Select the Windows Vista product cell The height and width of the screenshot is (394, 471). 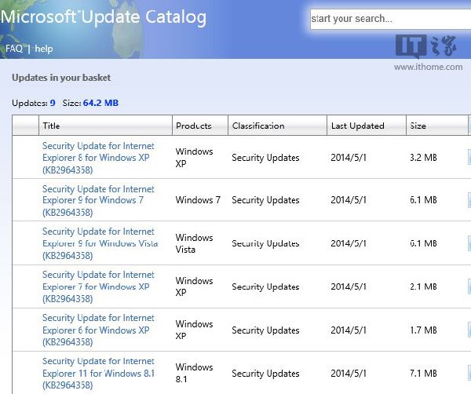coord(195,243)
